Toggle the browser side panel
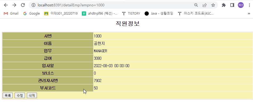This screenshot has width=253, height=104. pos(232,5)
